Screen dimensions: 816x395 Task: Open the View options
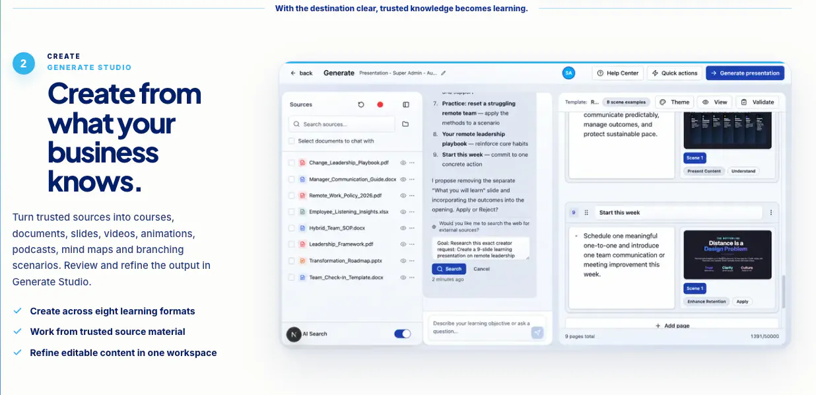point(714,102)
